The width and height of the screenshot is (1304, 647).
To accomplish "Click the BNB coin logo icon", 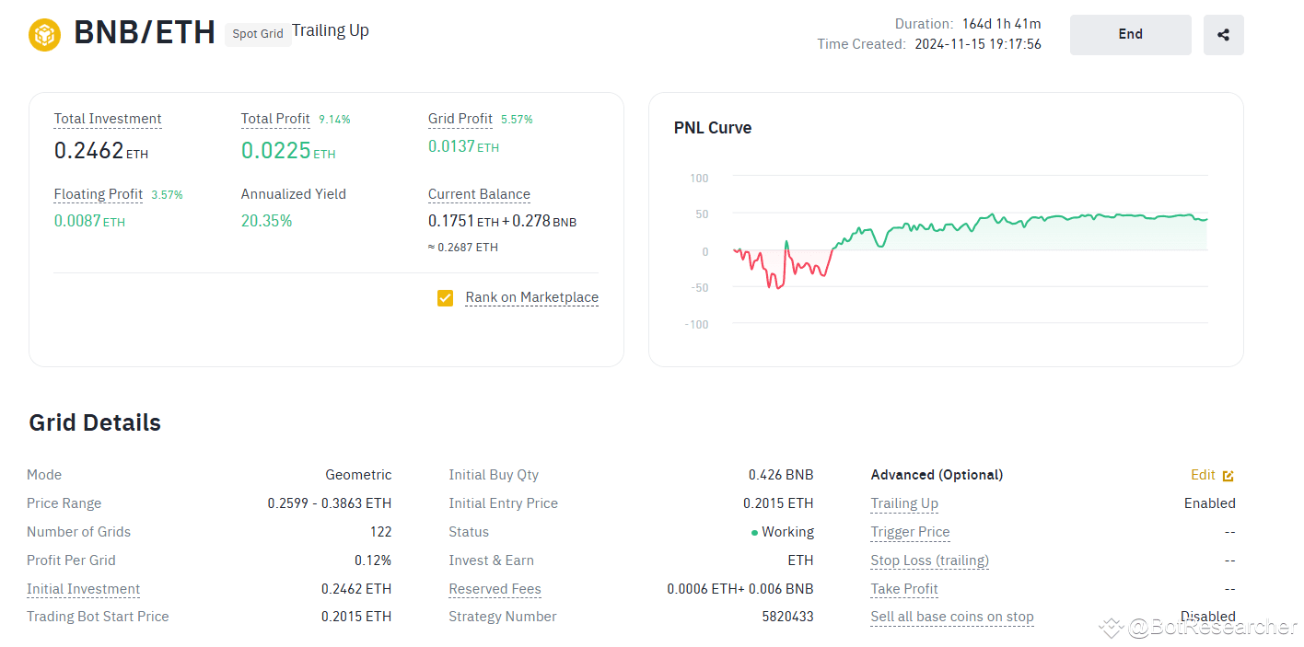I will (x=44, y=35).
